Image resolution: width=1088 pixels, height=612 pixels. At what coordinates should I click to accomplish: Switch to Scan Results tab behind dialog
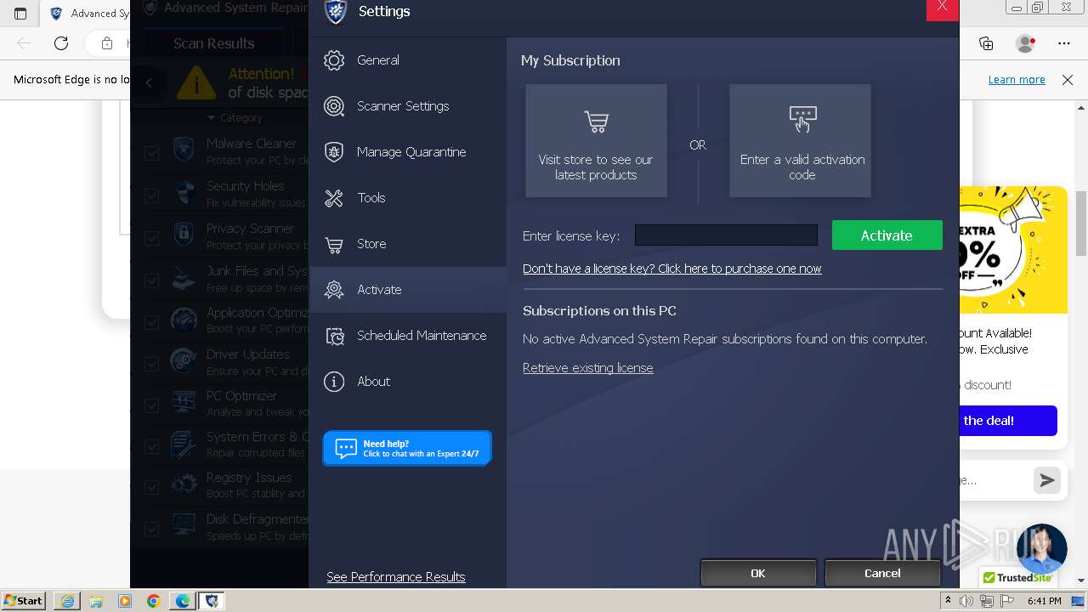[214, 43]
